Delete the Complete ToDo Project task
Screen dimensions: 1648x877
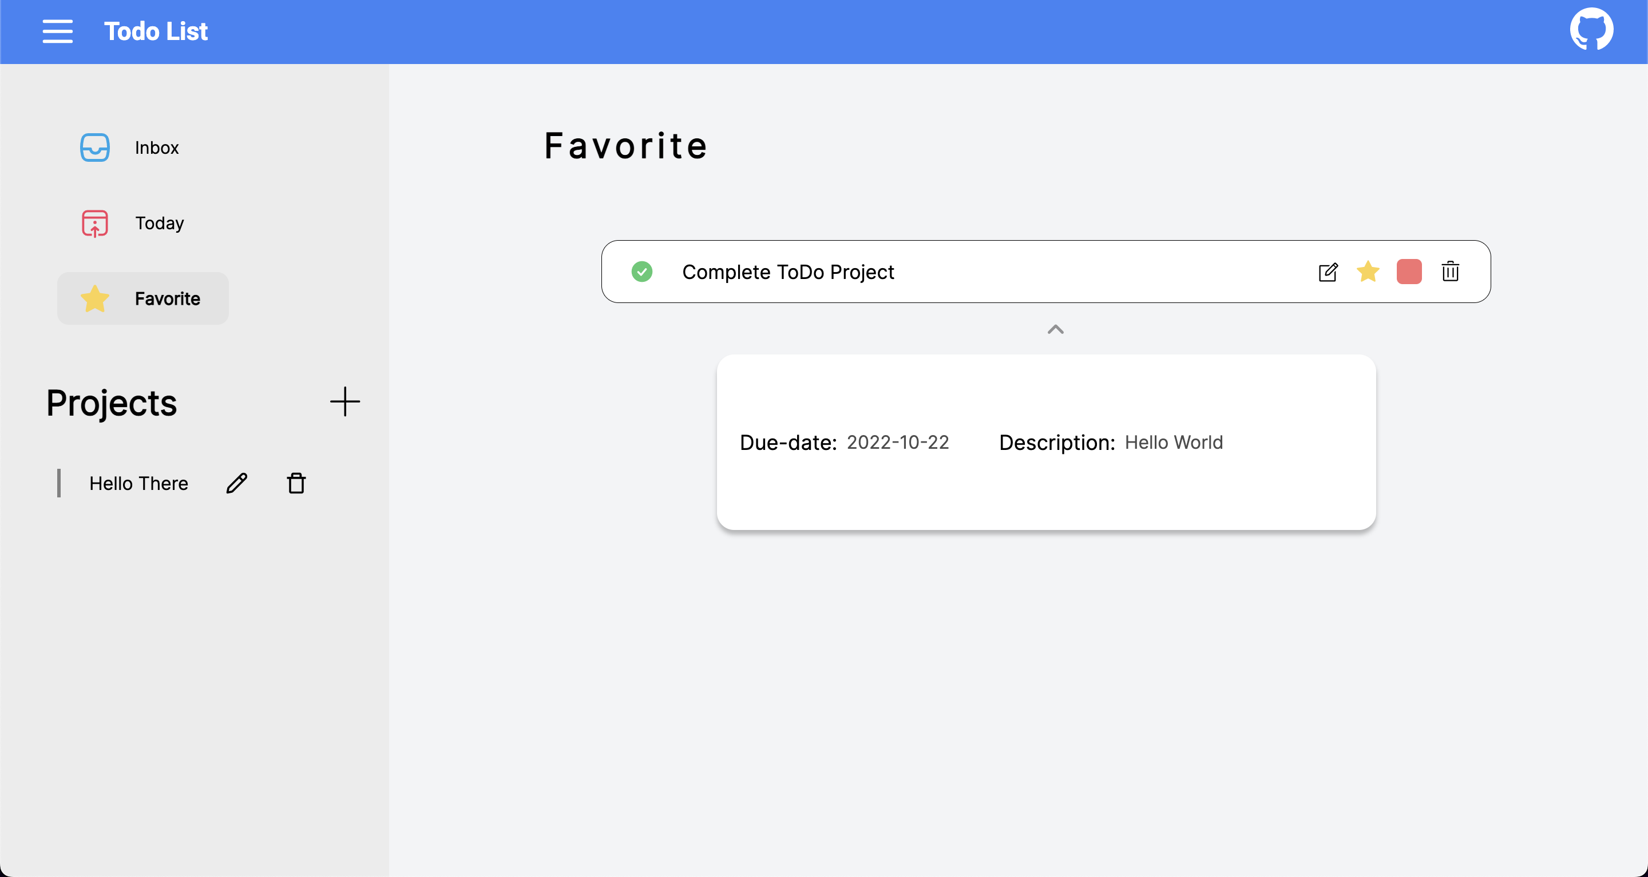(x=1451, y=272)
